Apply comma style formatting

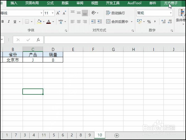click(155, 22)
